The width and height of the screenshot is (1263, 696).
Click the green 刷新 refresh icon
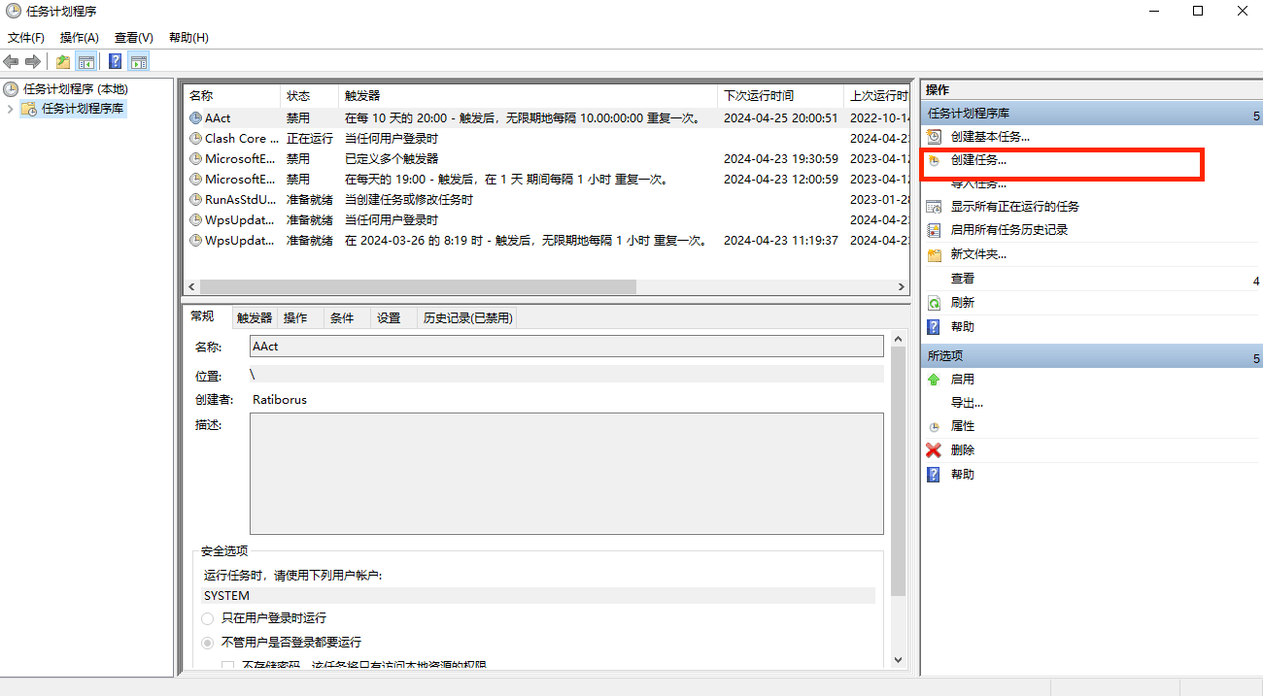click(934, 303)
